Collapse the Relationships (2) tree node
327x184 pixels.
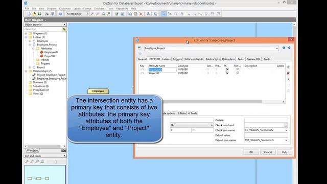click(x=26, y=71)
